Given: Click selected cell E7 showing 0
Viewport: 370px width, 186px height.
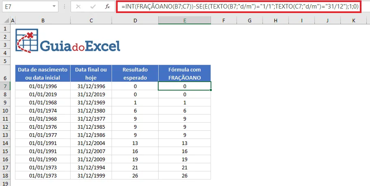Looking at the screenshot, I should tap(185, 86).
